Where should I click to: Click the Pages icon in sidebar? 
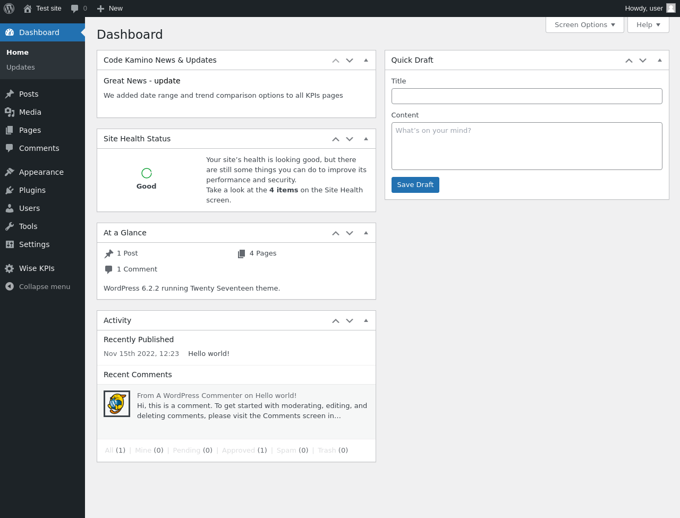point(10,130)
